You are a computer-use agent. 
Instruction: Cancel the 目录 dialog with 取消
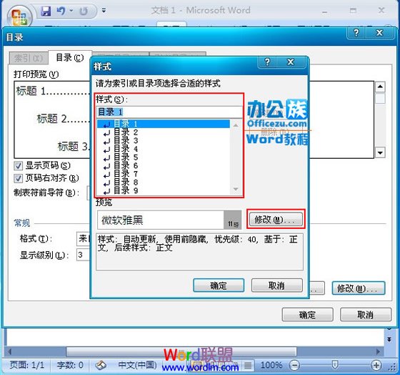click(366, 315)
